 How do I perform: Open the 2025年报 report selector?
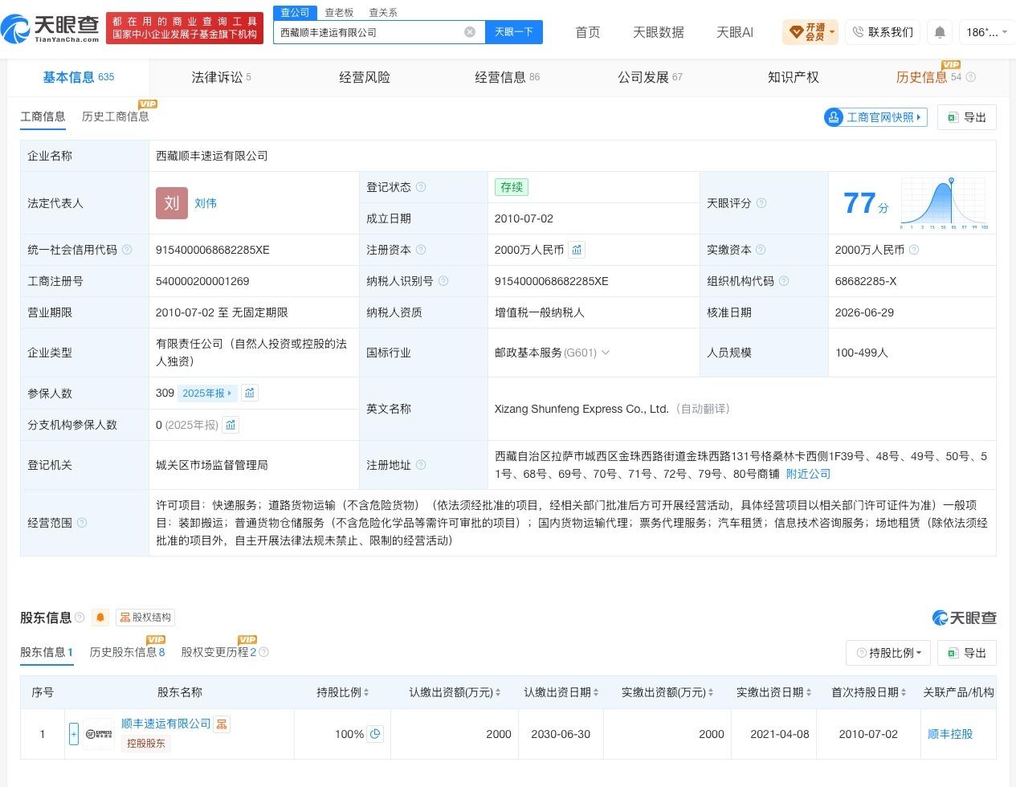[207, 393]
